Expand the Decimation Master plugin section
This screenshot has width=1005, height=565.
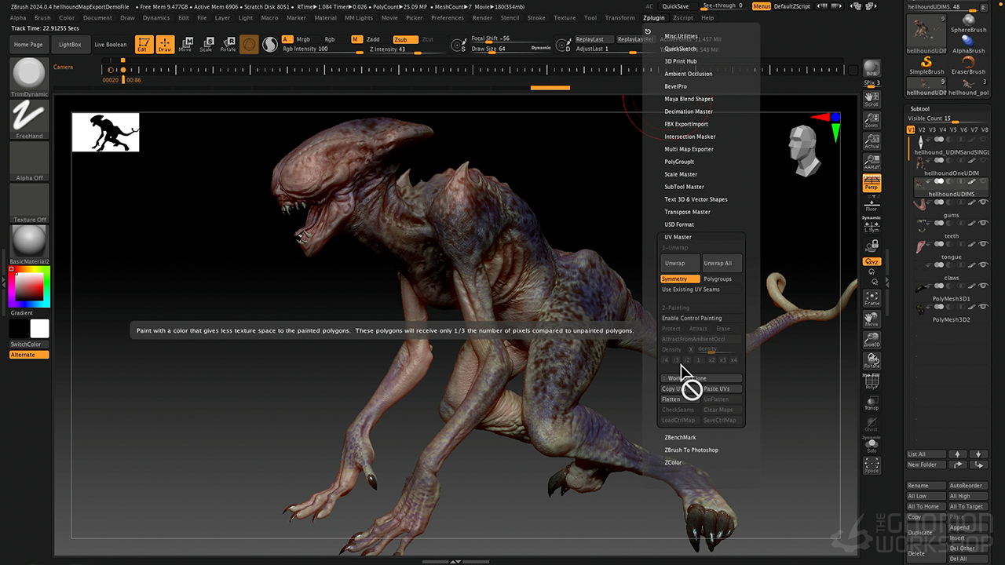coord(689,111)
